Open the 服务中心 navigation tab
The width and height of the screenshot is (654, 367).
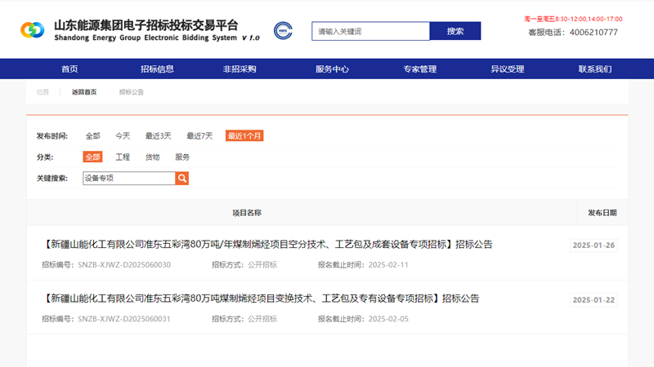click(x=332, y=69)
